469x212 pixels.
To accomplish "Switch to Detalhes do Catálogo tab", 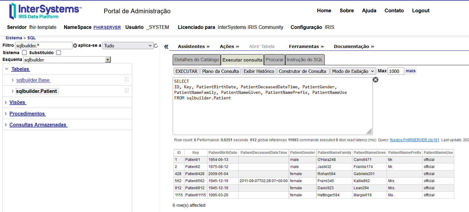I will coord(197,60).
